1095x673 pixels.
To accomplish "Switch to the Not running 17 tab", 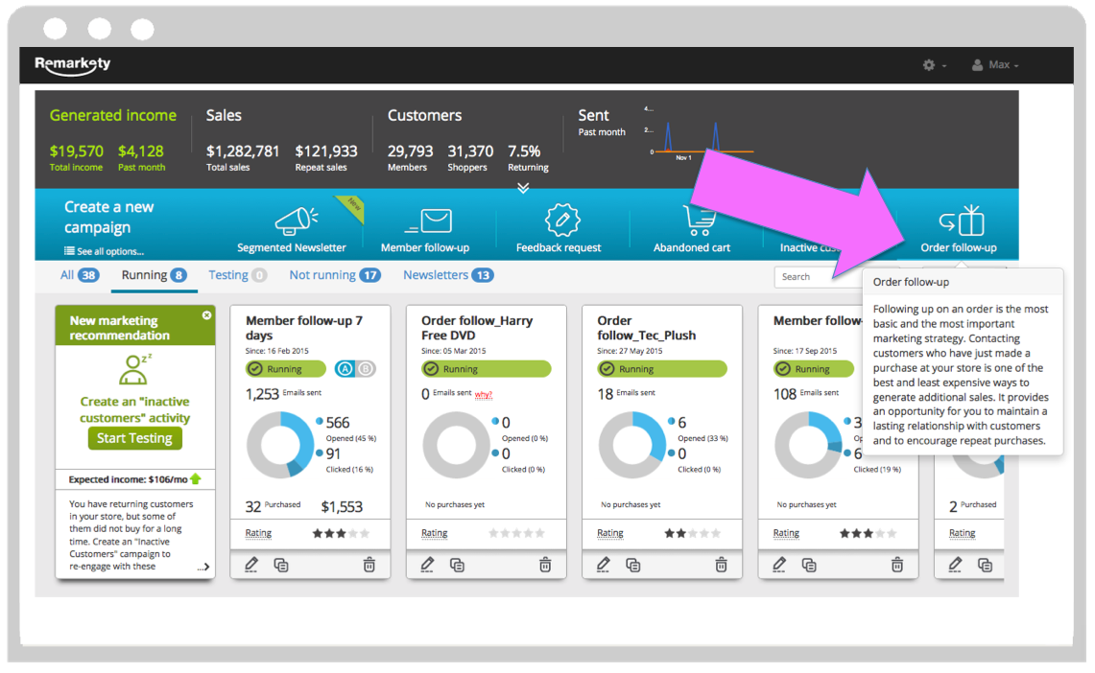I will coord(335,275).
